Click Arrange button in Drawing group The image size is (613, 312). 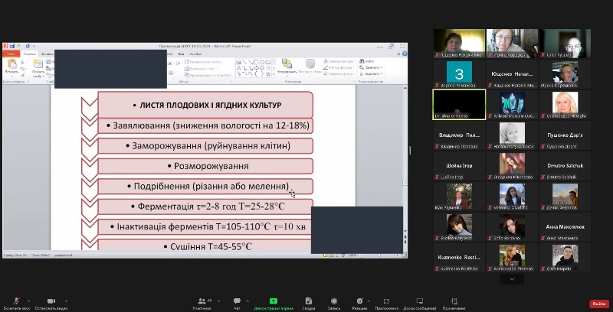point(287,67)
